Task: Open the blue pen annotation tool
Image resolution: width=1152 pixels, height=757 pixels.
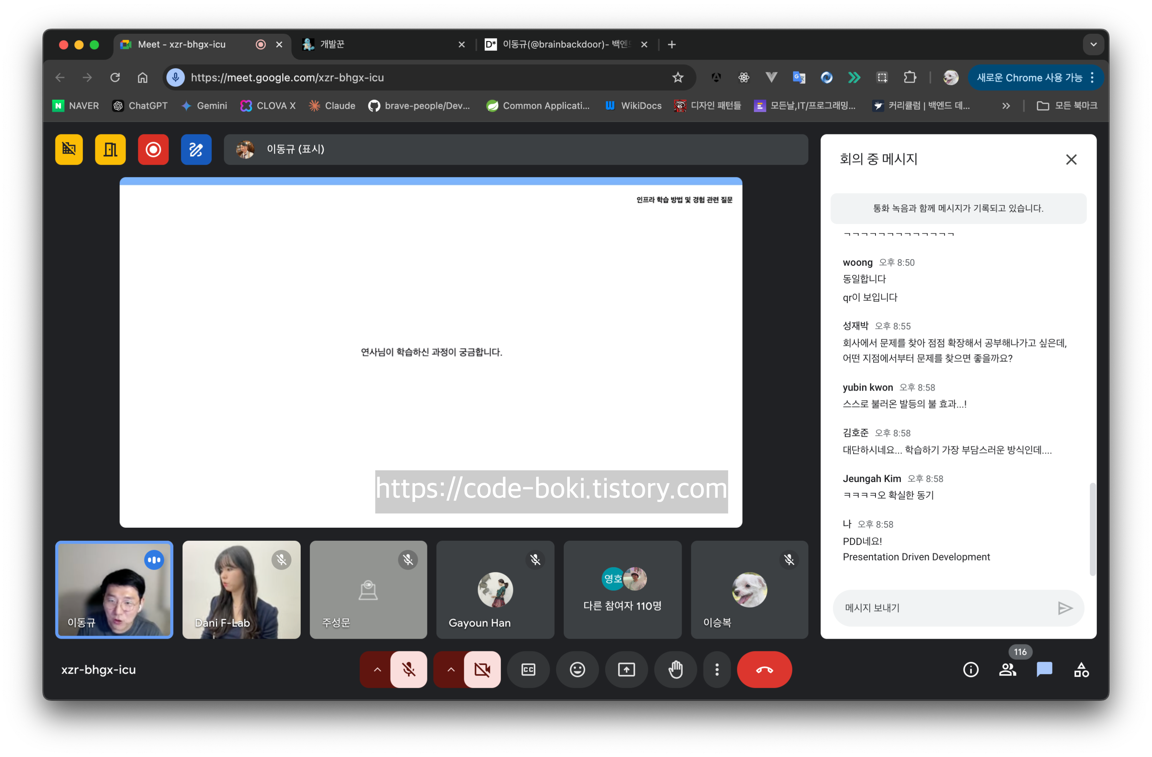Action: pos(196,149)
